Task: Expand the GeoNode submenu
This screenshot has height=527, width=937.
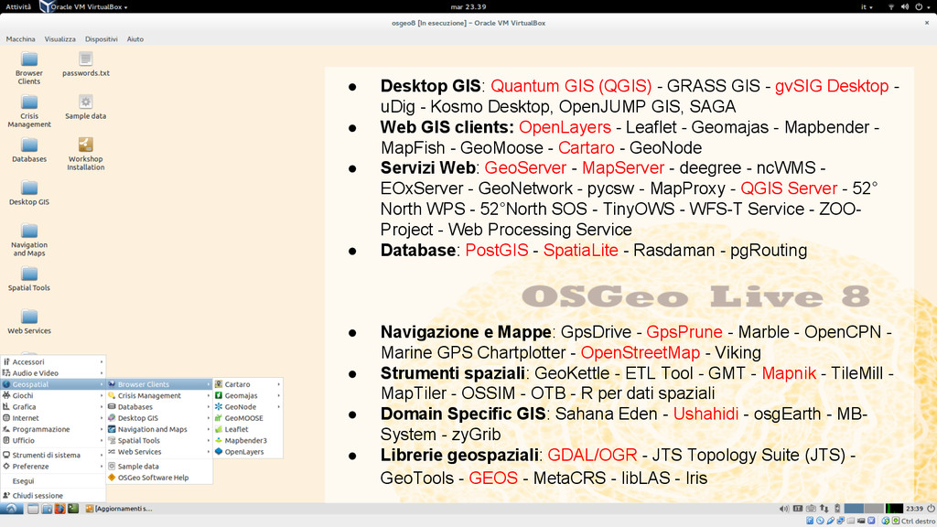Action: tap(247, 407)
